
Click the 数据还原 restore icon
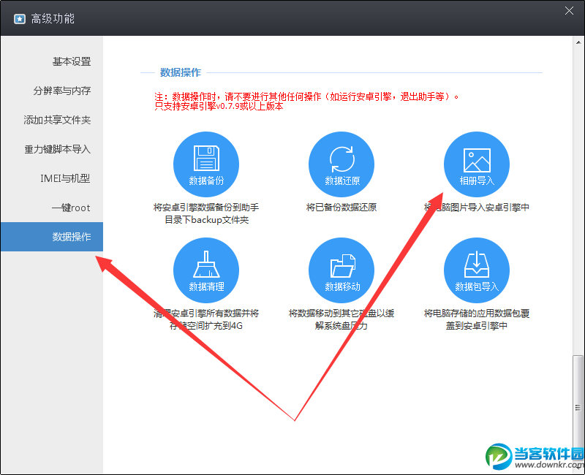coord(341,164)
